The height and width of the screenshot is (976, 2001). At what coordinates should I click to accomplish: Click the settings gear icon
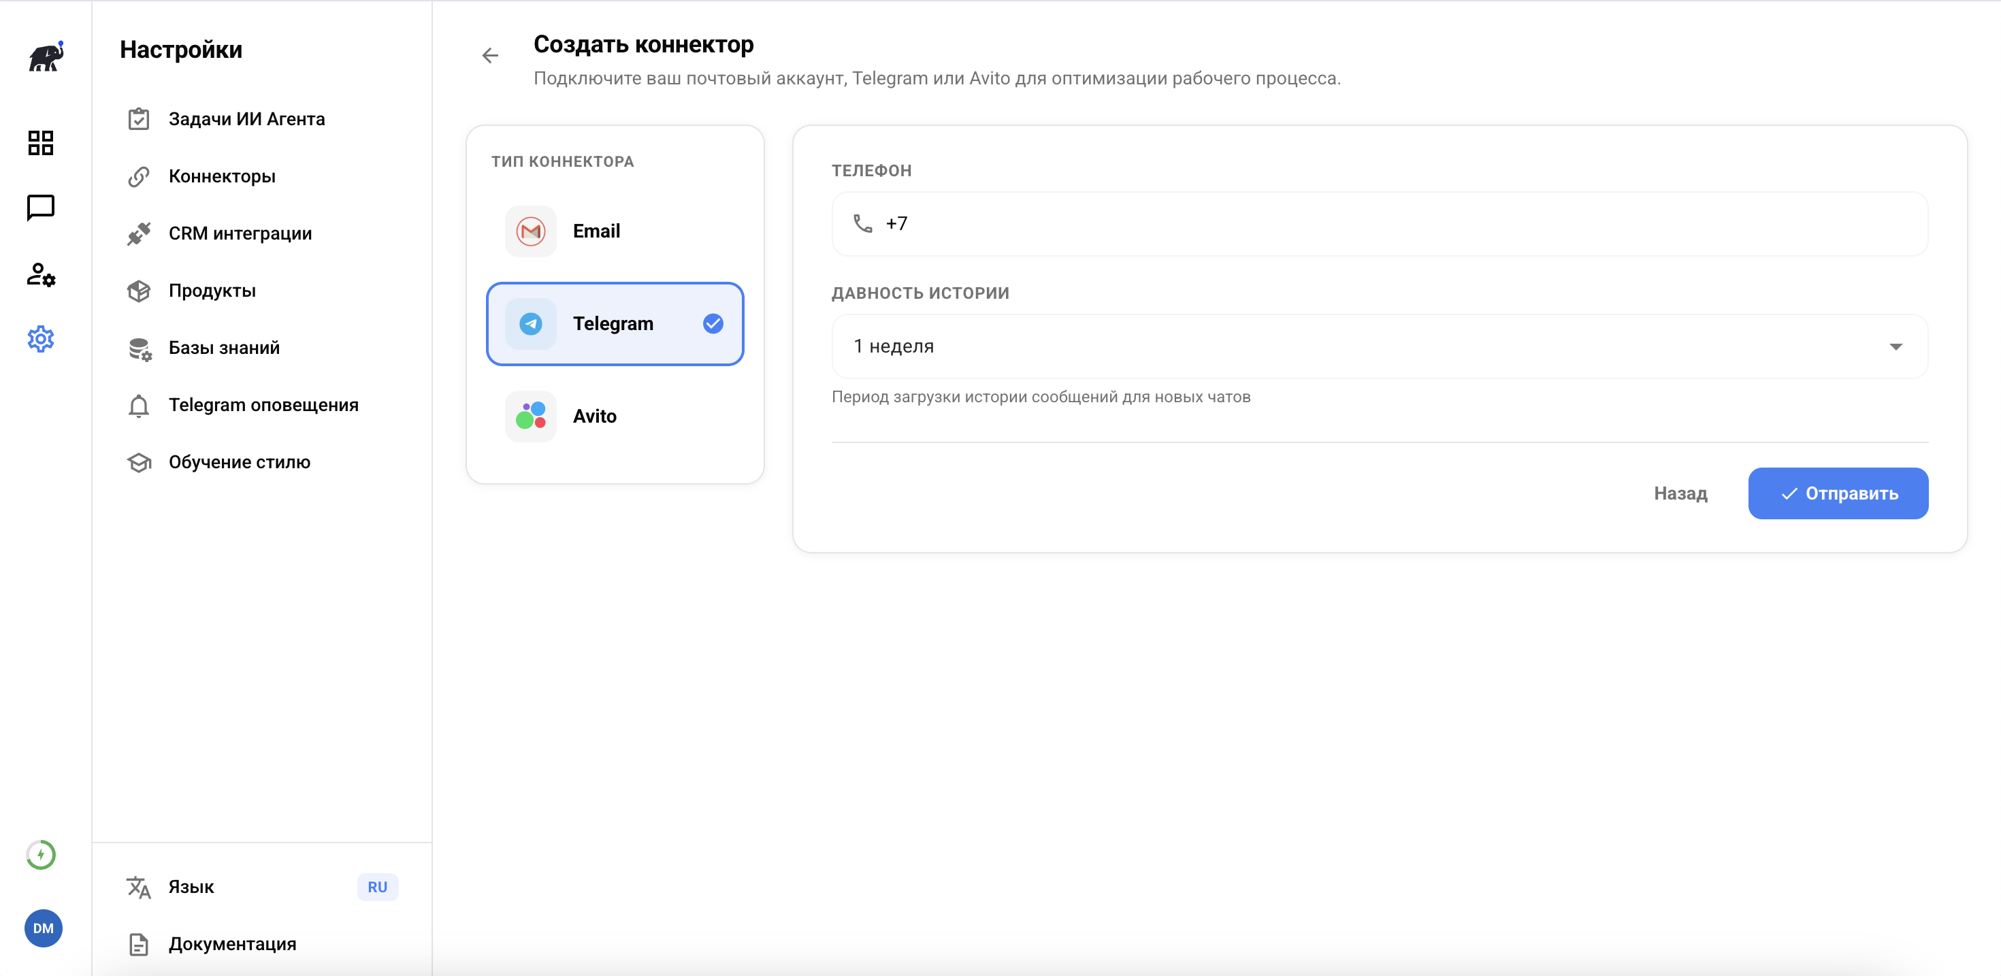[x=40, y=339]
